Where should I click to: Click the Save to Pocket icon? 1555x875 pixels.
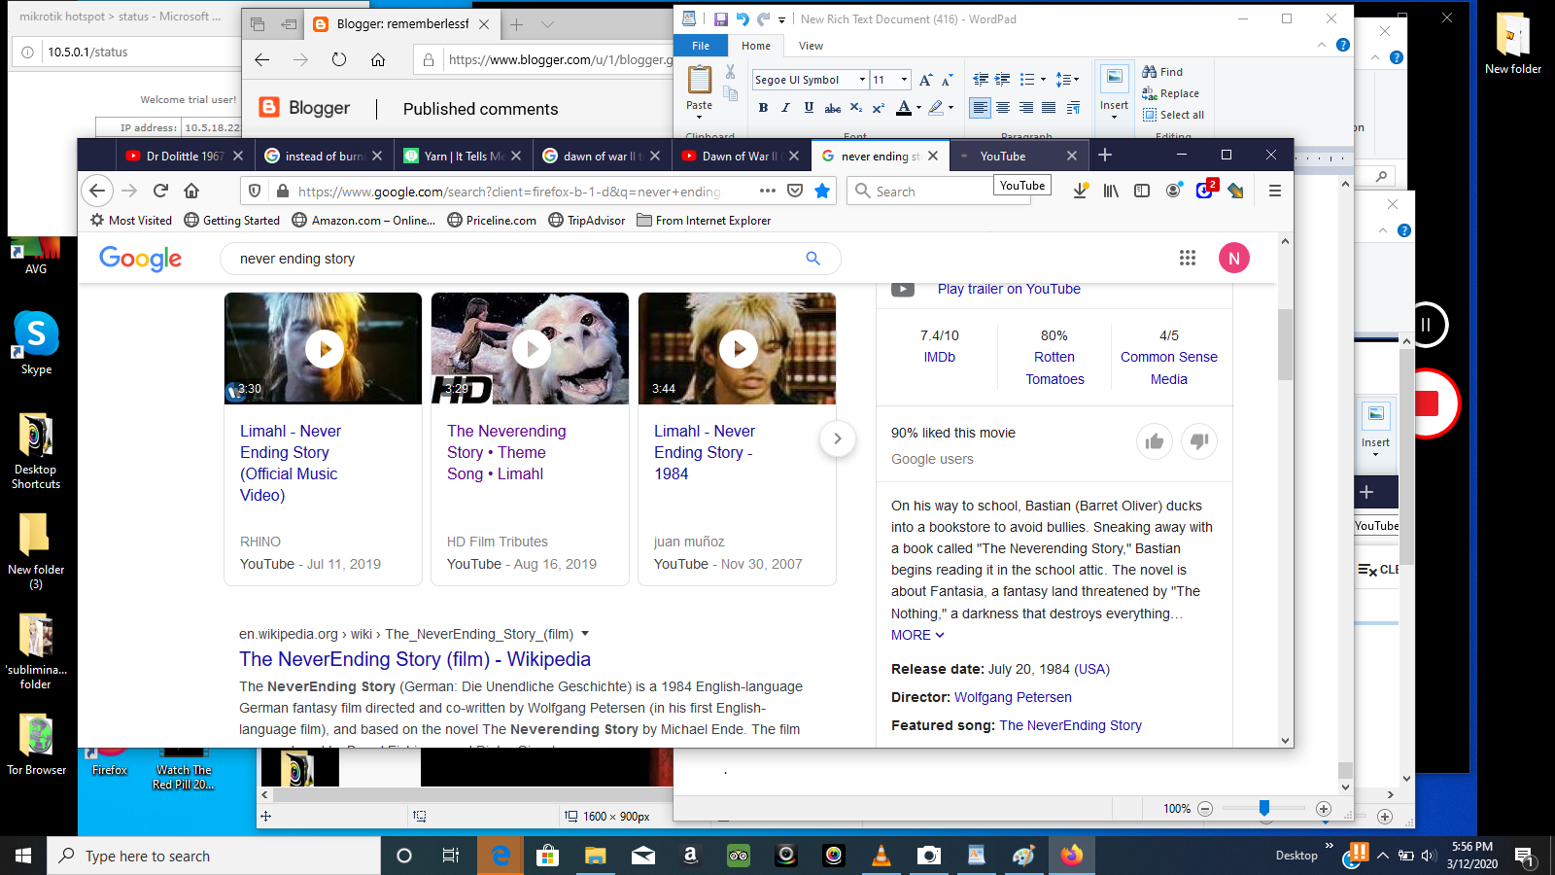tap(795, 191)
